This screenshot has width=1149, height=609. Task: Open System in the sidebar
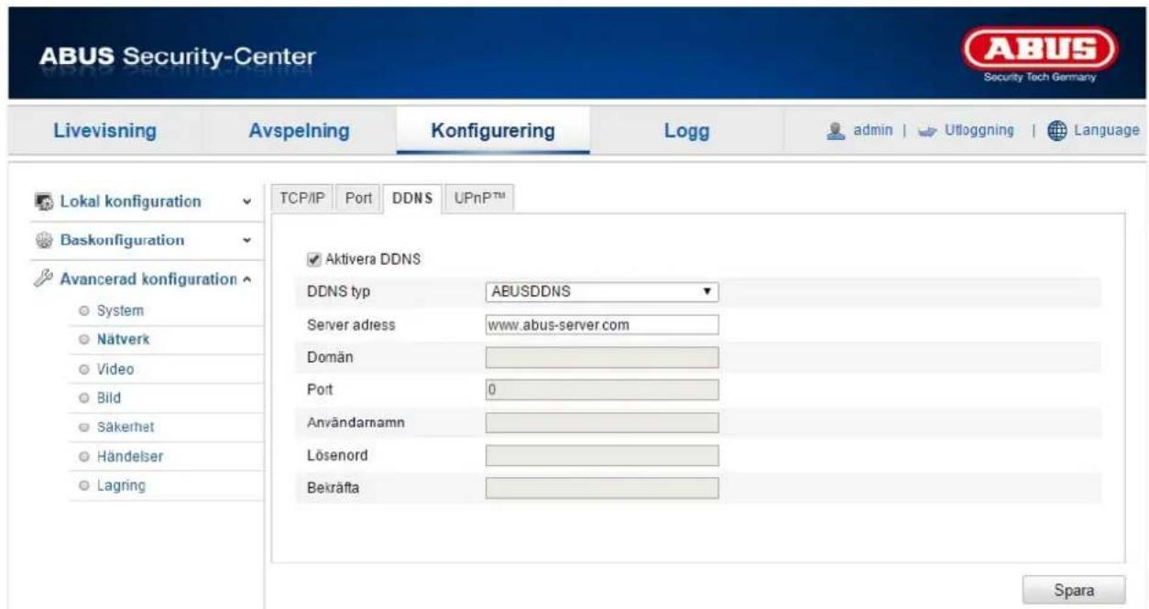click(121, 311)
